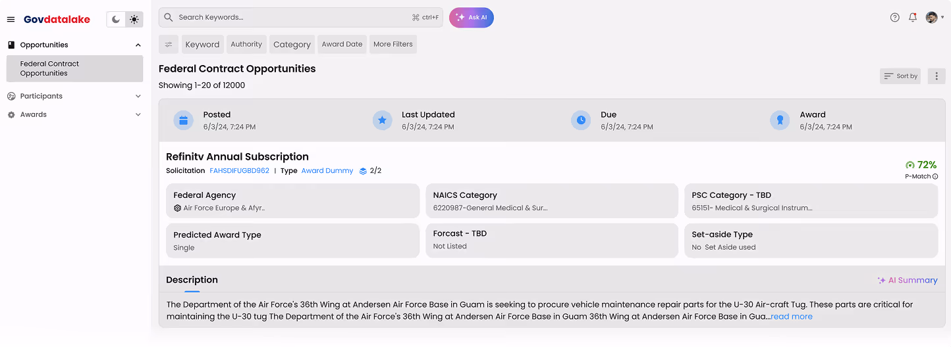Open the three-dot options menu
The image size is (951, 347).
tap(937, 76)
